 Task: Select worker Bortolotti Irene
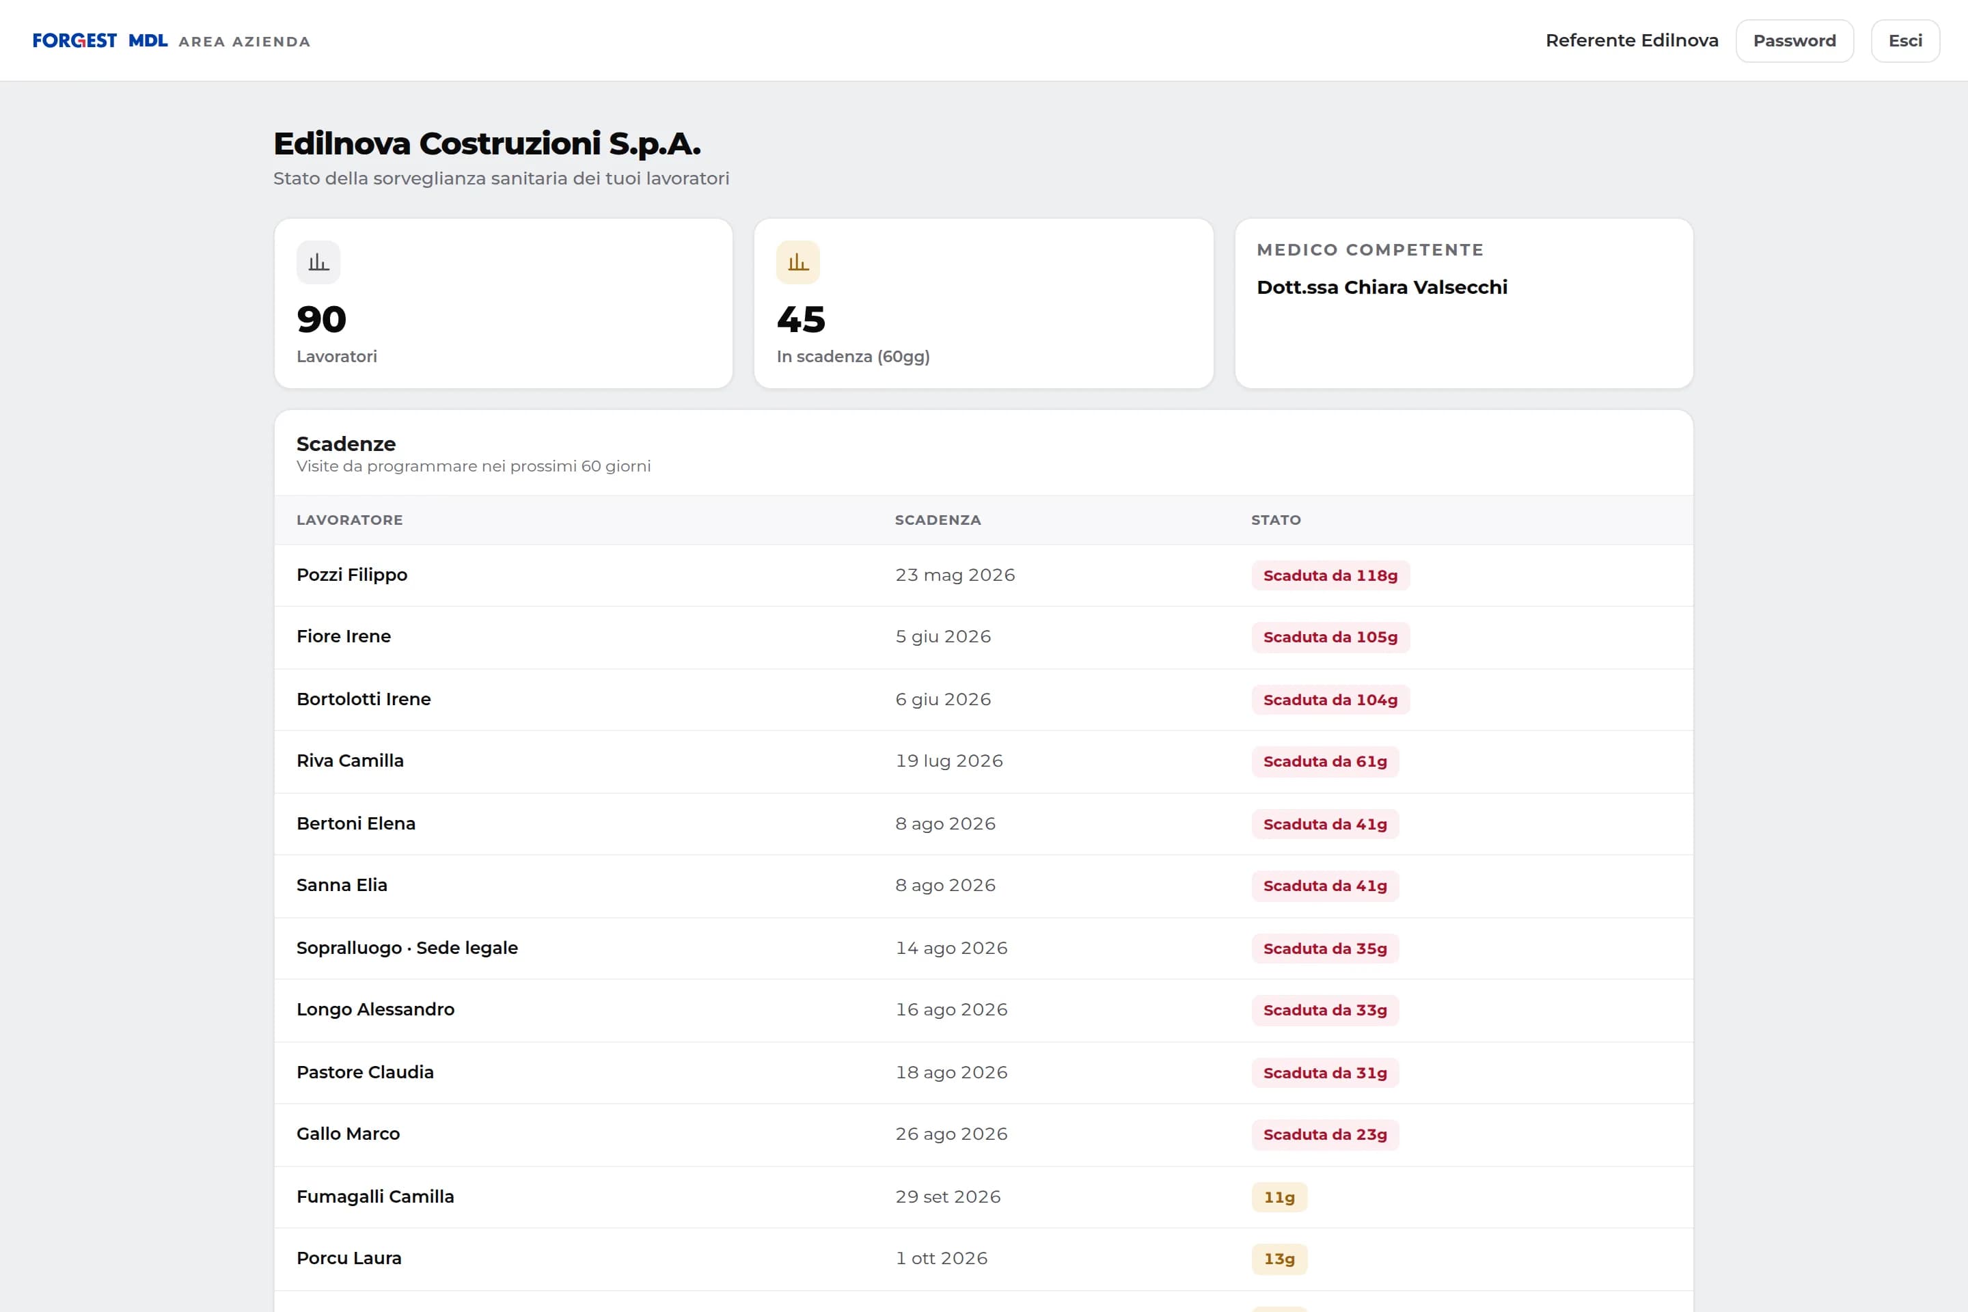point(364,698)
